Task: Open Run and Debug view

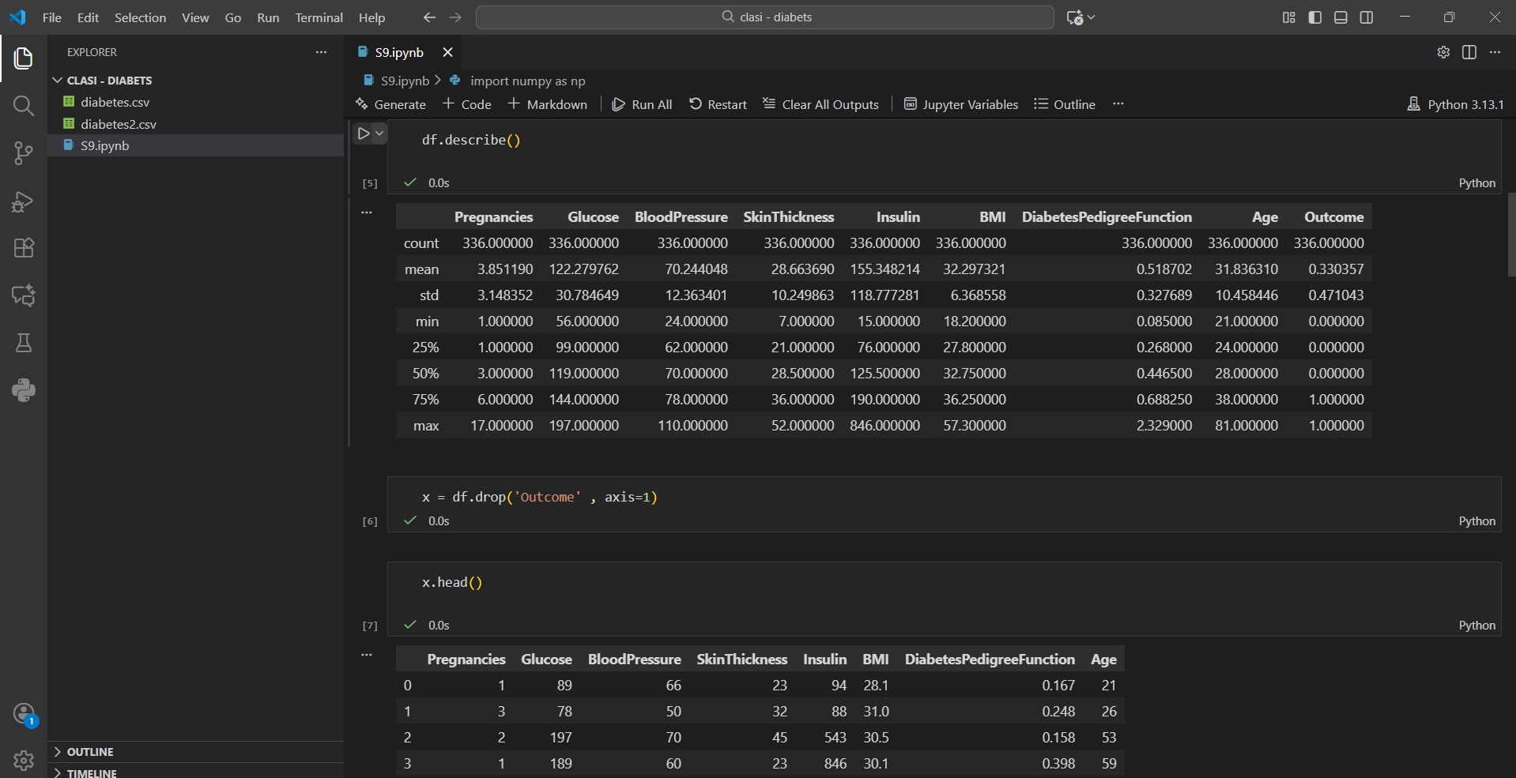Action: [24, 201]
